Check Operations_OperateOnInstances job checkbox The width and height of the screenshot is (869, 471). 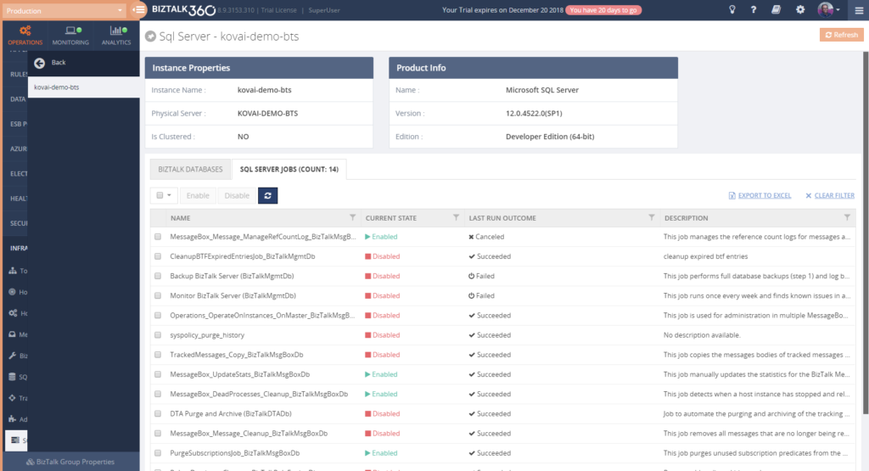pyautogui.click(x=158, y=316)
